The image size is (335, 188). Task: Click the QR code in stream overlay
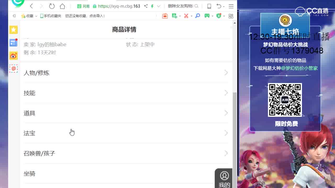point(285,100)
